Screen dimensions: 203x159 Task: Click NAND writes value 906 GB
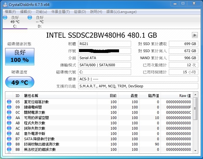point(184,58)
